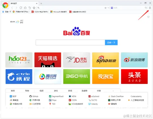Open the 腾讯网 QQ.com tile
Image resolution: width=153 pixels, height=119 pixels.
pyautogui.click(x=48, y=76)
